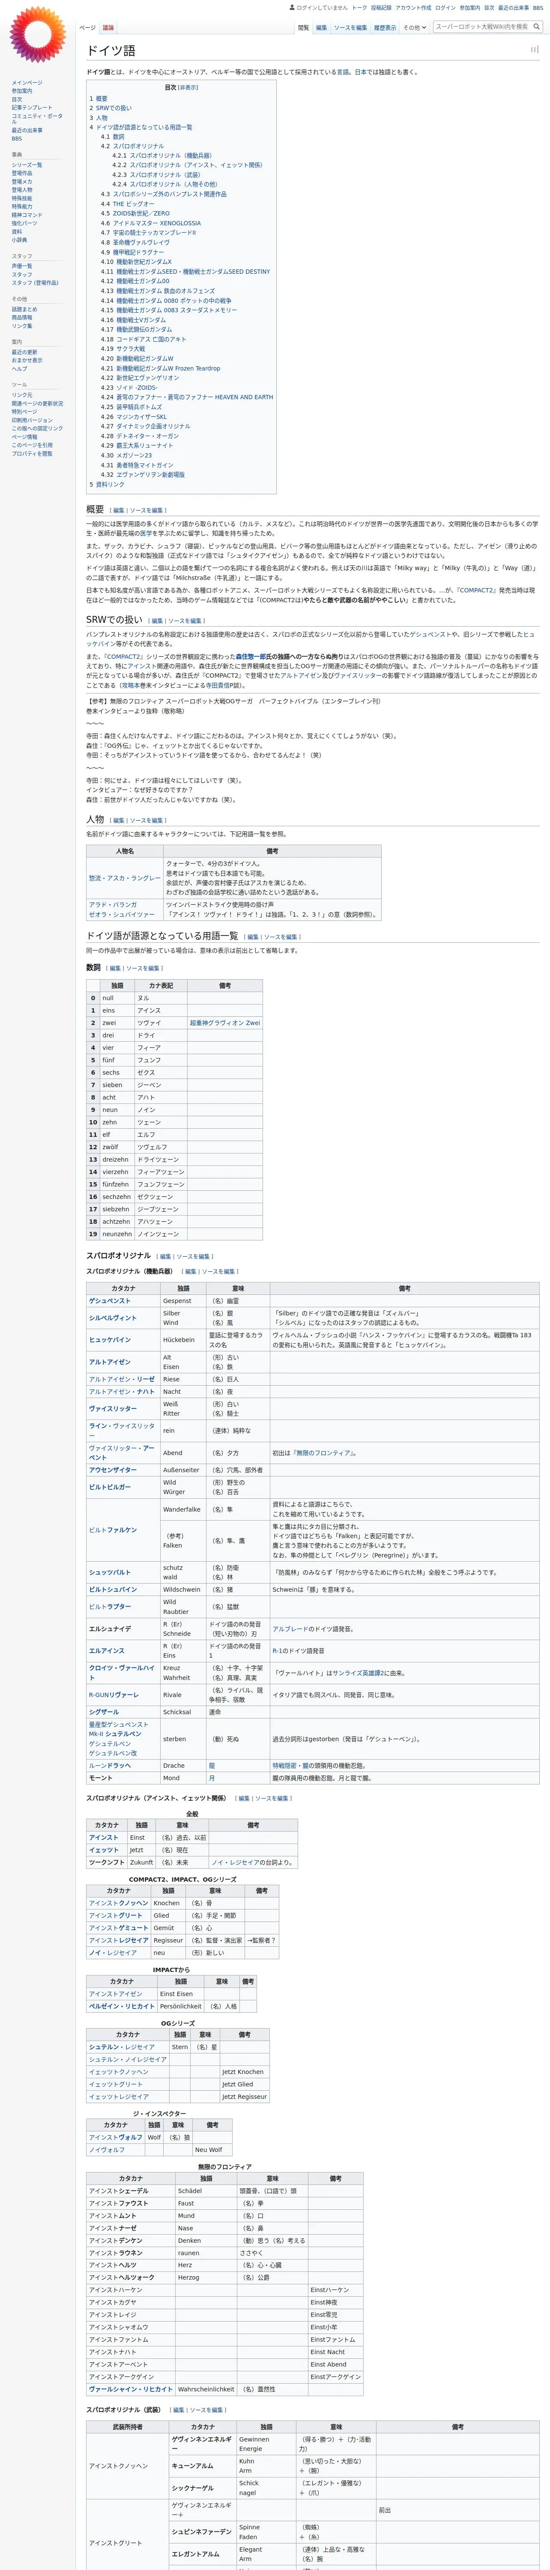Click the アカウント作成 link

(x=413, y=8)
